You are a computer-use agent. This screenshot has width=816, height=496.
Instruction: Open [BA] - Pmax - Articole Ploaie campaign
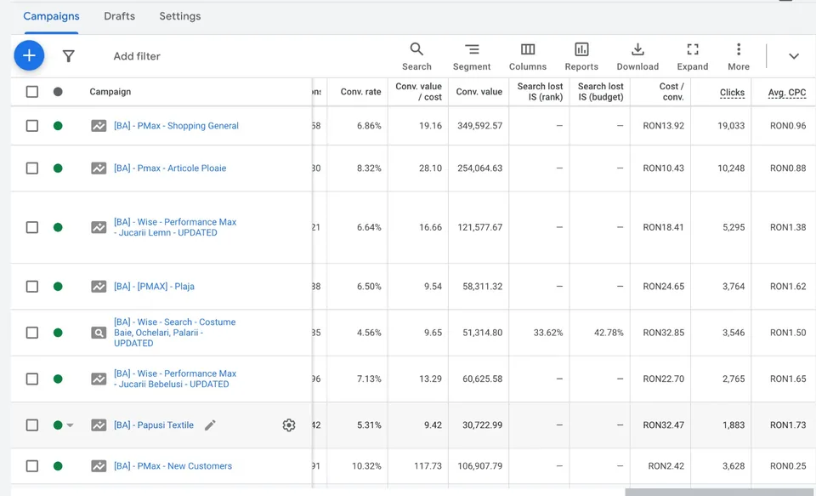click(170, 168)
